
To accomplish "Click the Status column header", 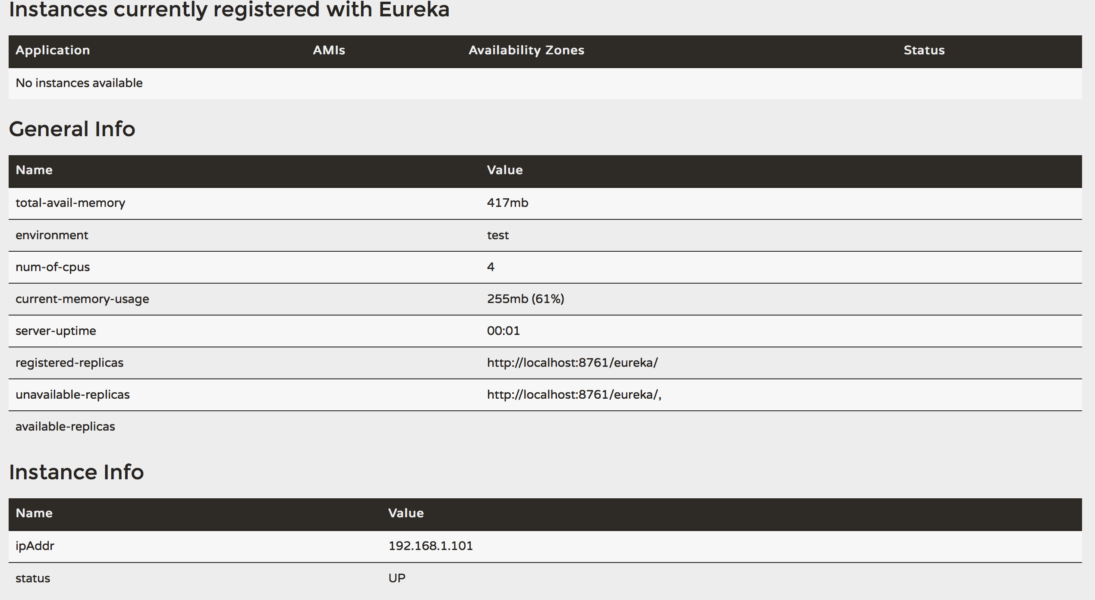I will click(x=924, y=50).
